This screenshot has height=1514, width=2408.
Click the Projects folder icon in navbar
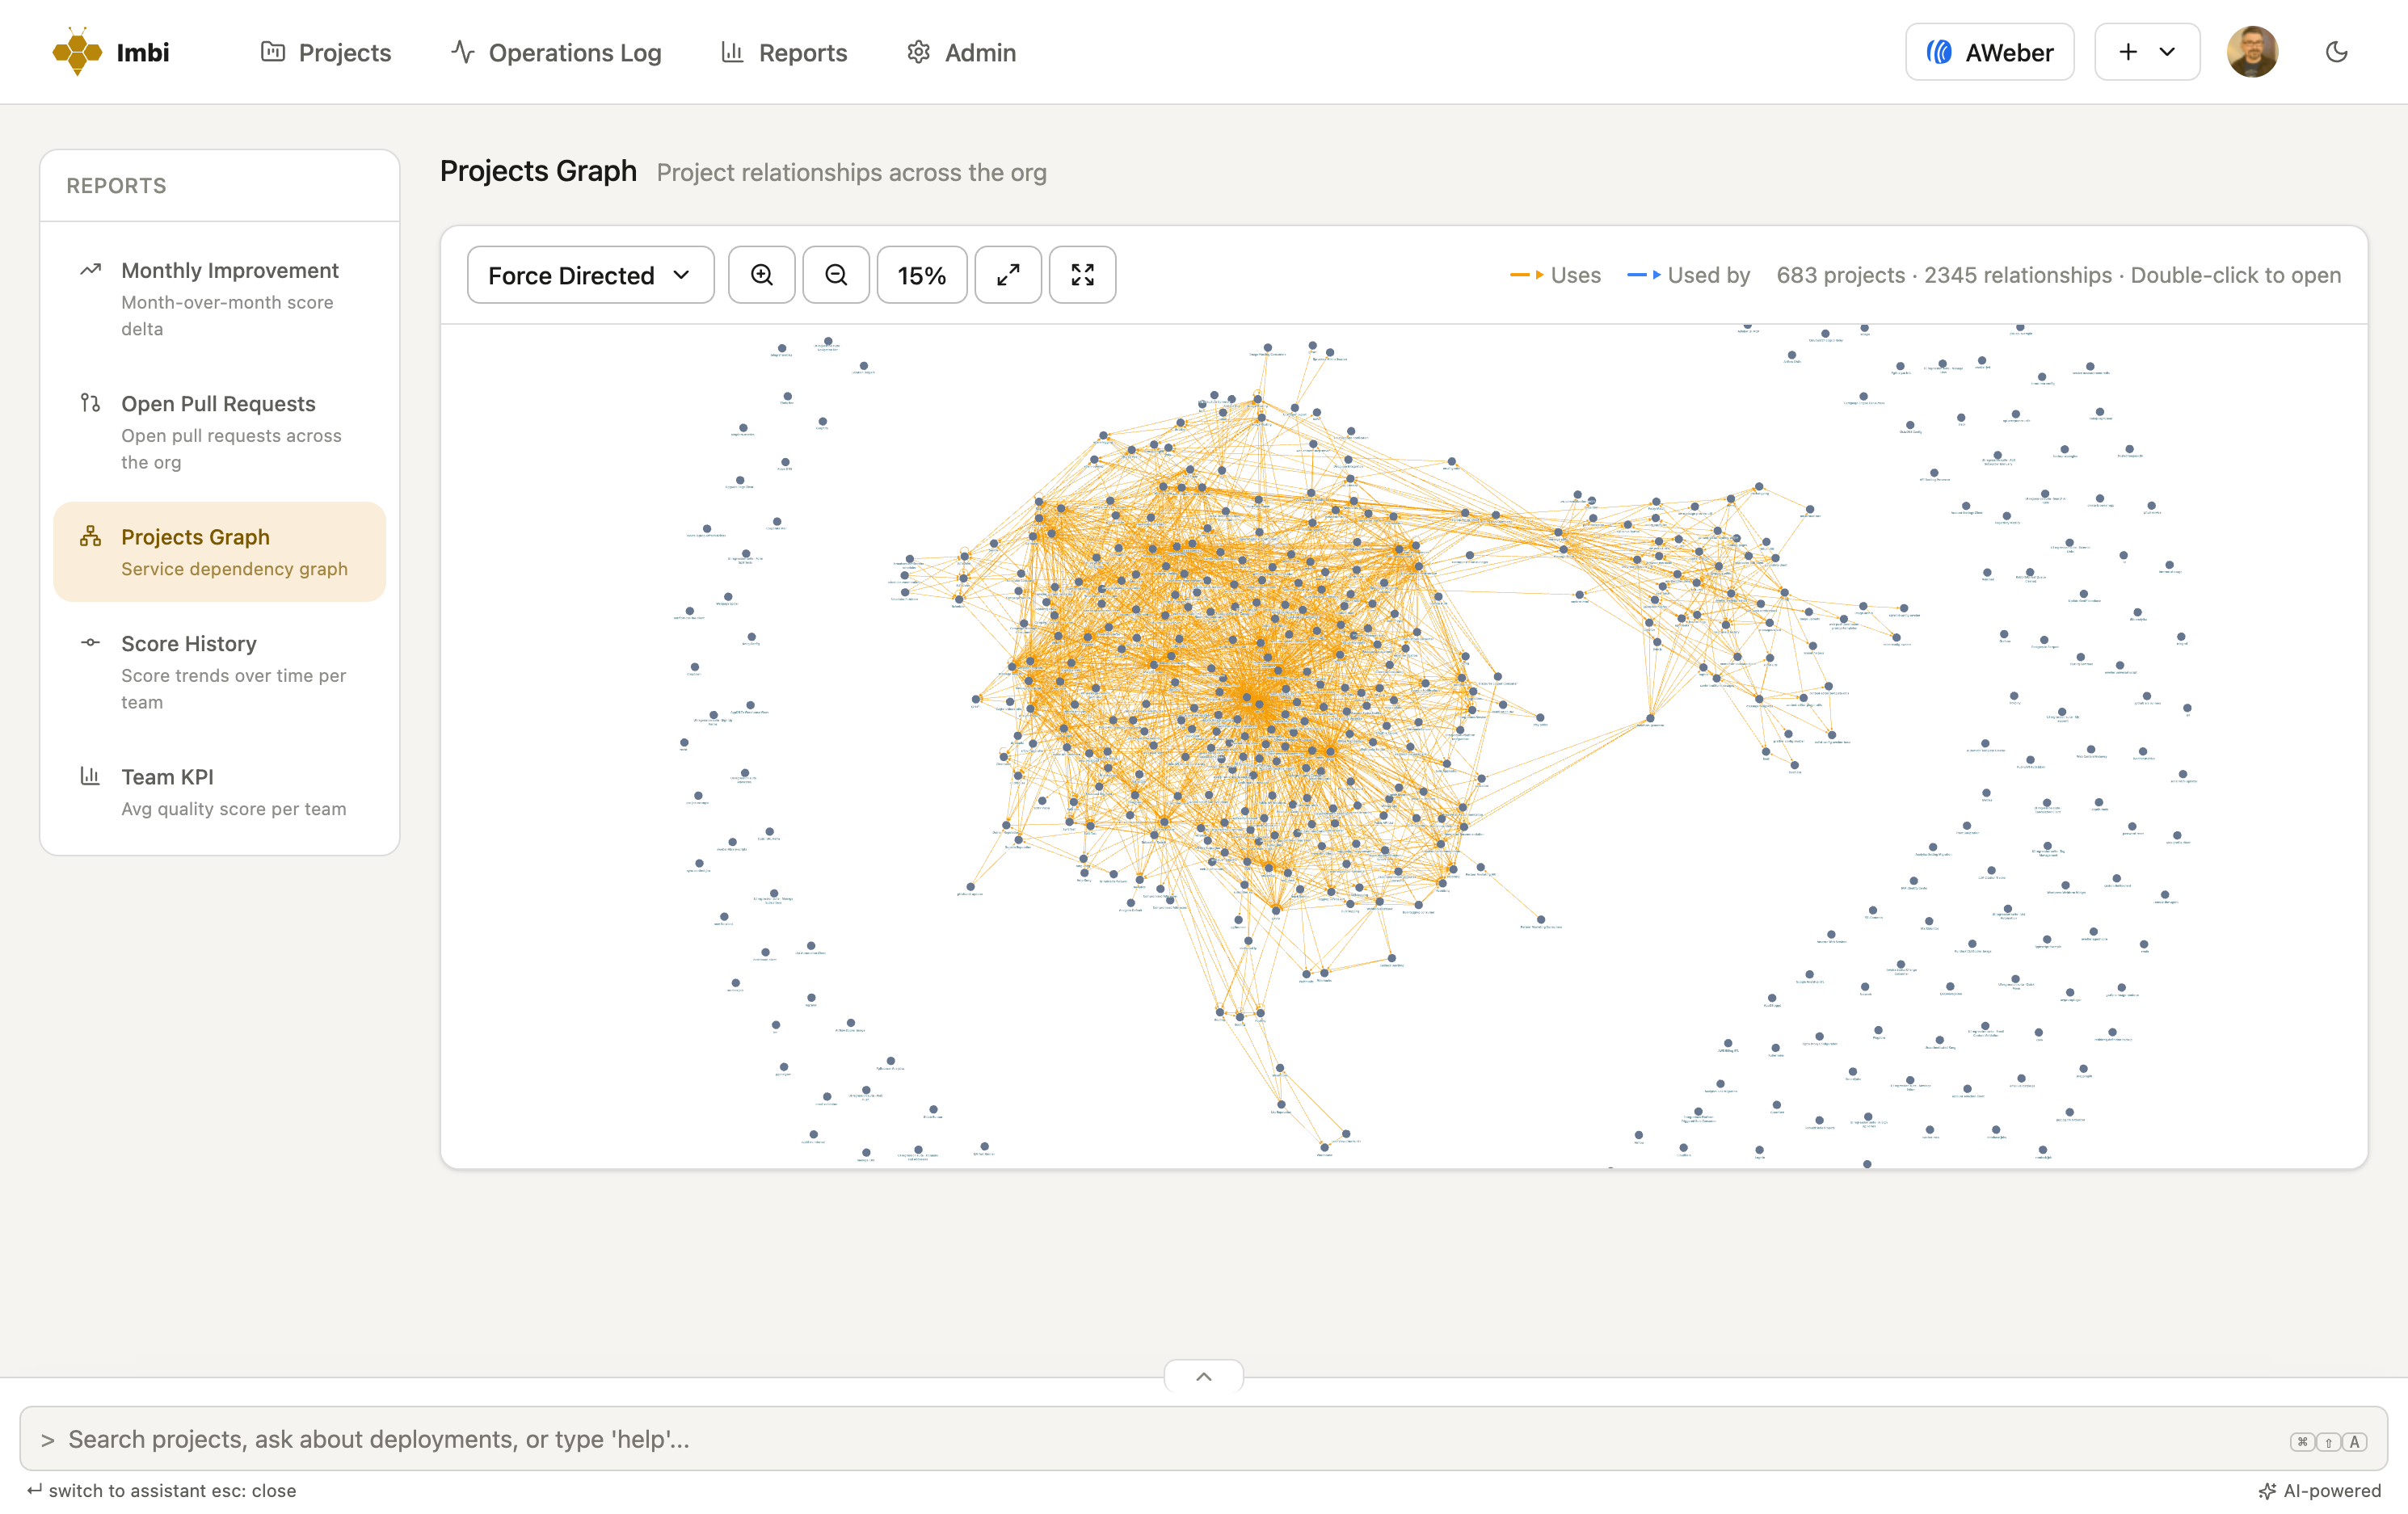point(273,51)
